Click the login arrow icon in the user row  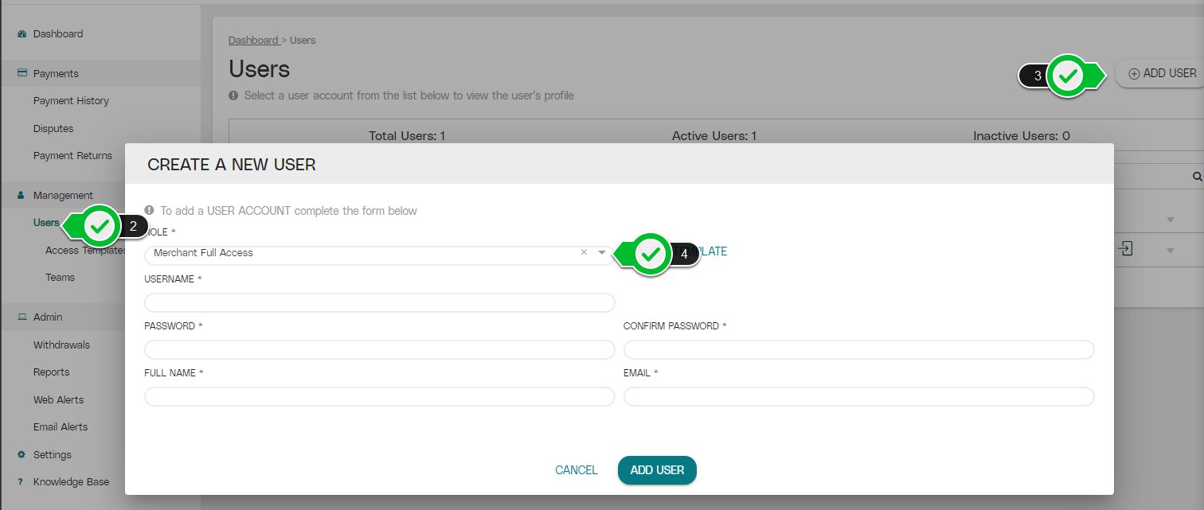tap(1125, 248)
